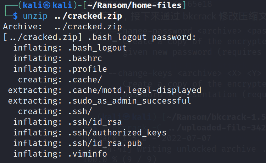Select the .profile filename
The height and width of the screenshot is (163, 266).
tap(88, 69)
